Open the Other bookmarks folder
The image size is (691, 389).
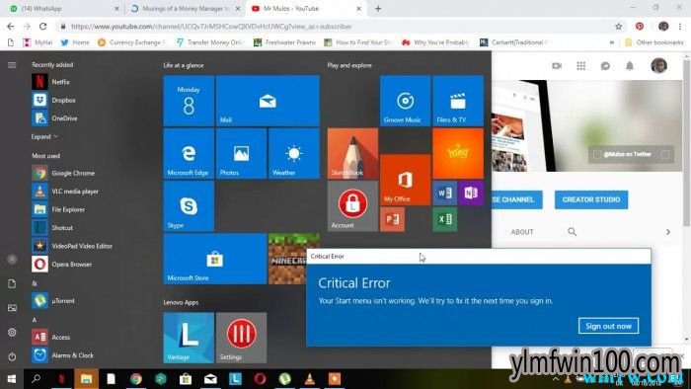point(653,42)
